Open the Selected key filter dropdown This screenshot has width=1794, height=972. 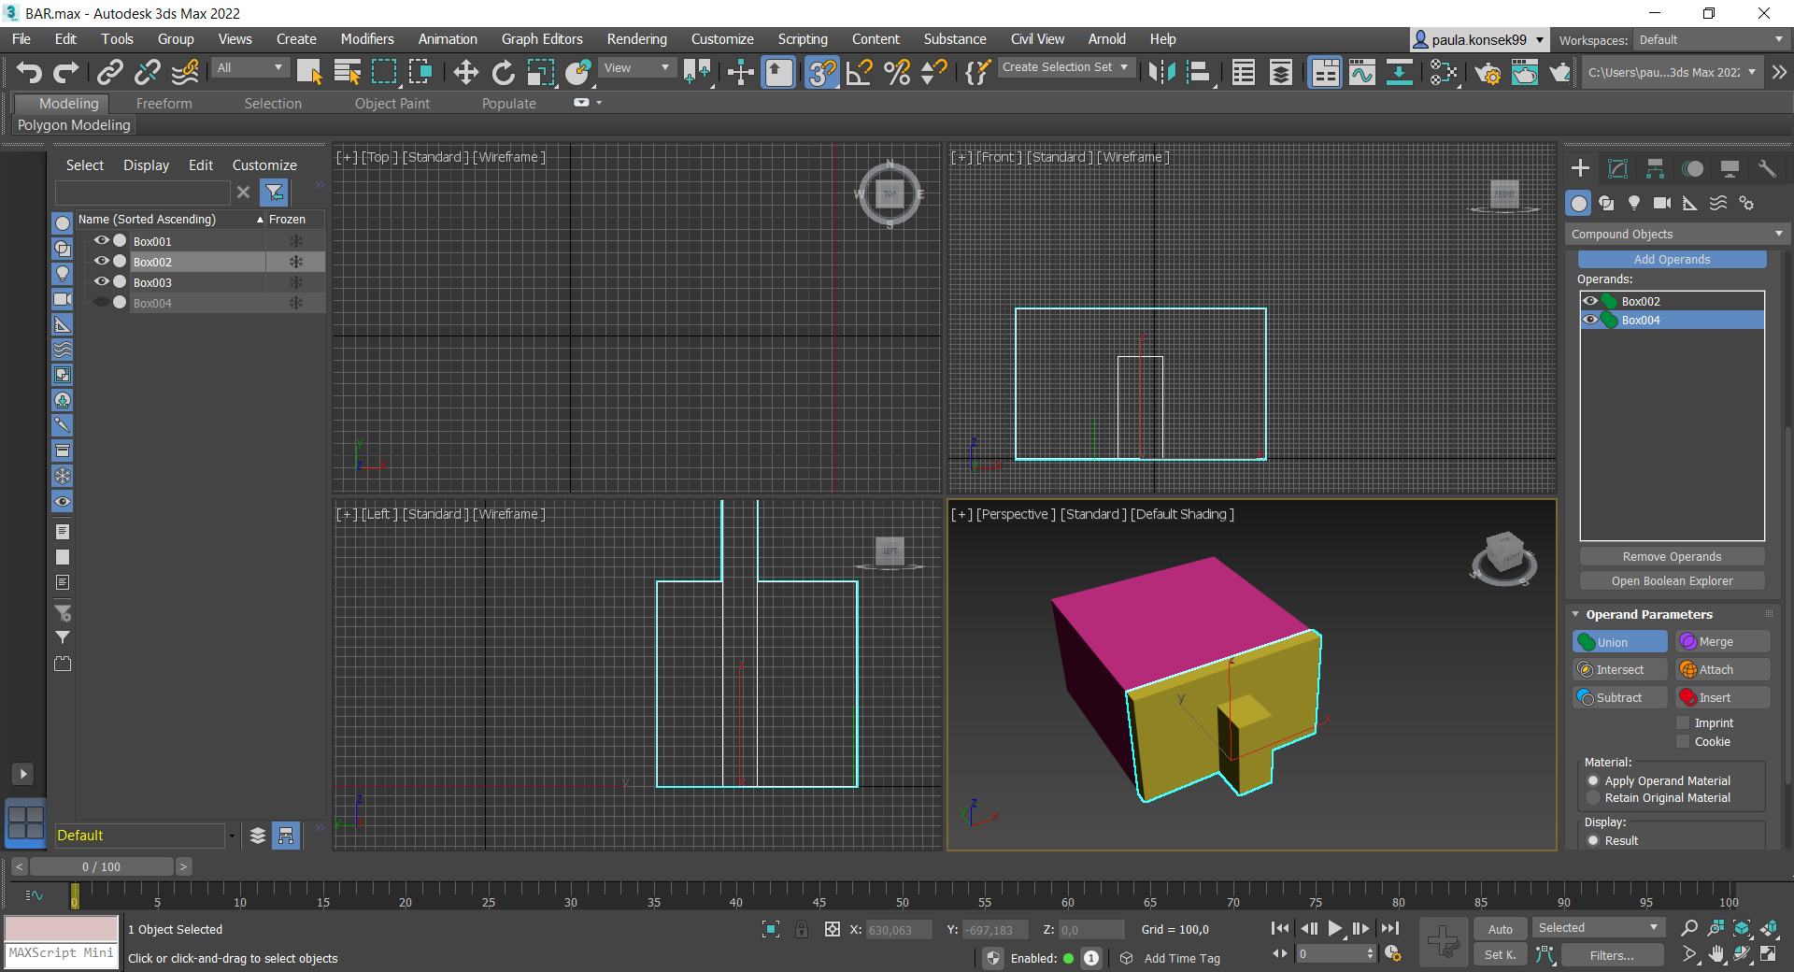1598,928
